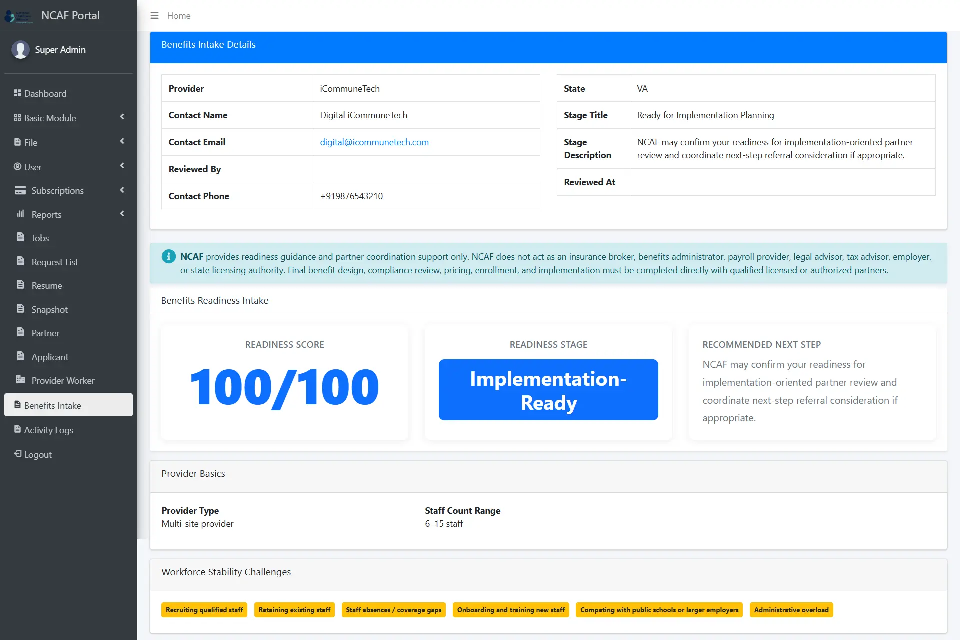Click the 6–15 staff value
The image size is (960, 640).
[444, 524]
